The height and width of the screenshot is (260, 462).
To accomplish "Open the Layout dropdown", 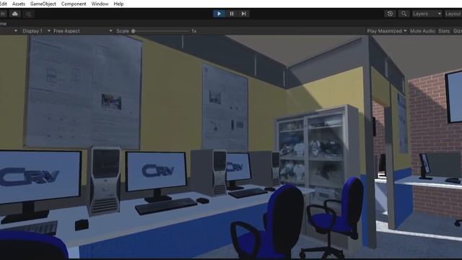I will 453,14.
